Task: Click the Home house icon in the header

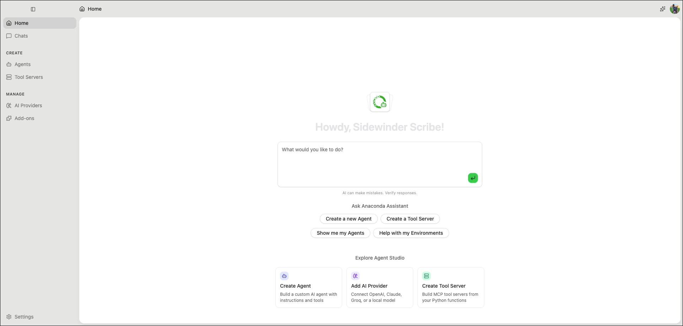Action: 82,9
